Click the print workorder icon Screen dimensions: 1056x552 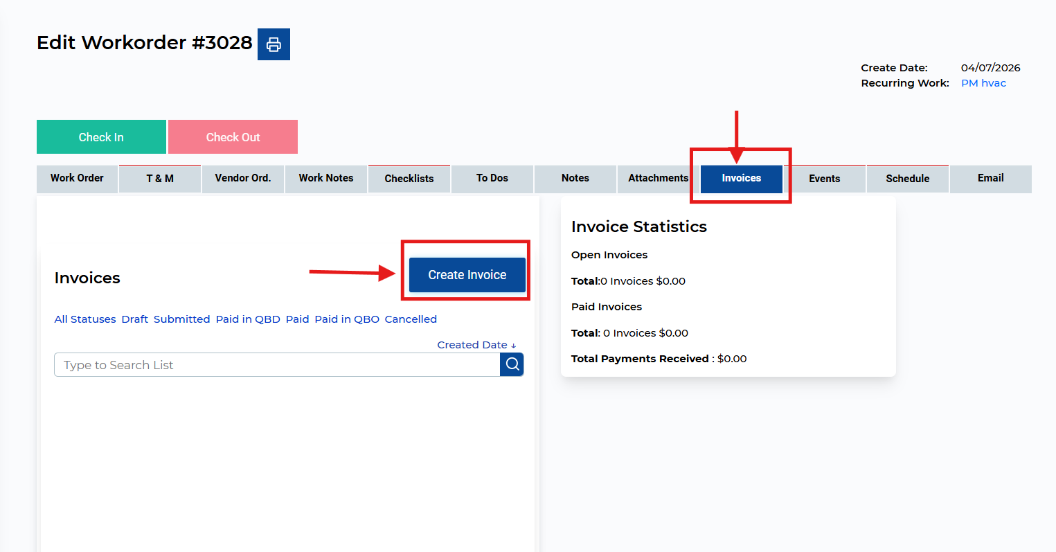(274, 44)
